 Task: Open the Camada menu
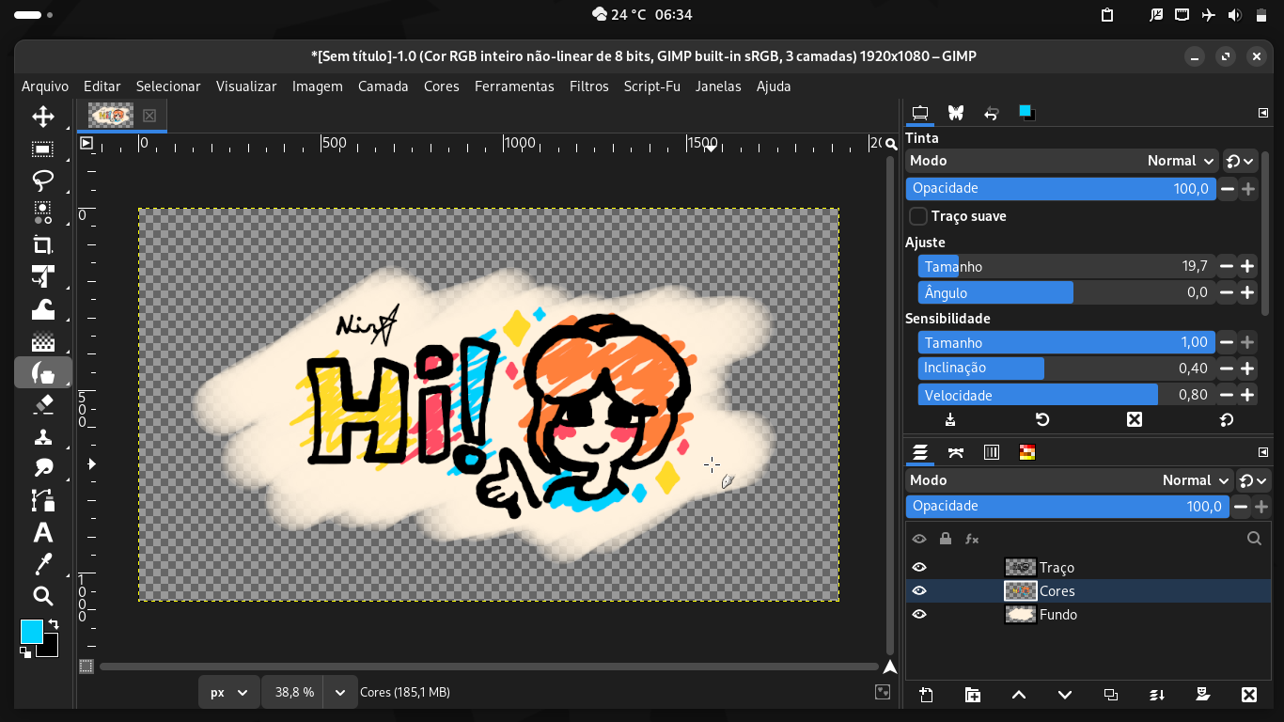tap(384, 86)
